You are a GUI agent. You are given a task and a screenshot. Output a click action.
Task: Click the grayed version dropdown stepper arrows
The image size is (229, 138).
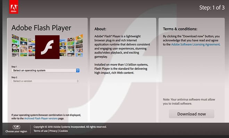pos(78,81)
